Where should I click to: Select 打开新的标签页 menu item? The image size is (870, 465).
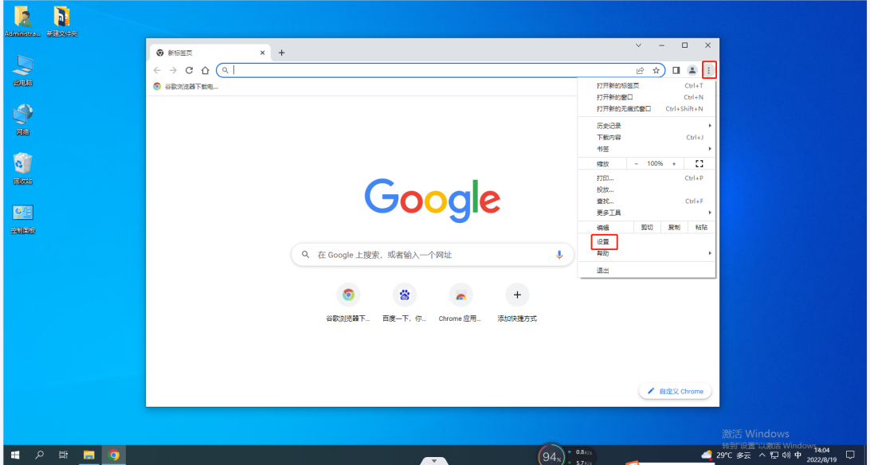pyautogui.click(x=646, y=86)
